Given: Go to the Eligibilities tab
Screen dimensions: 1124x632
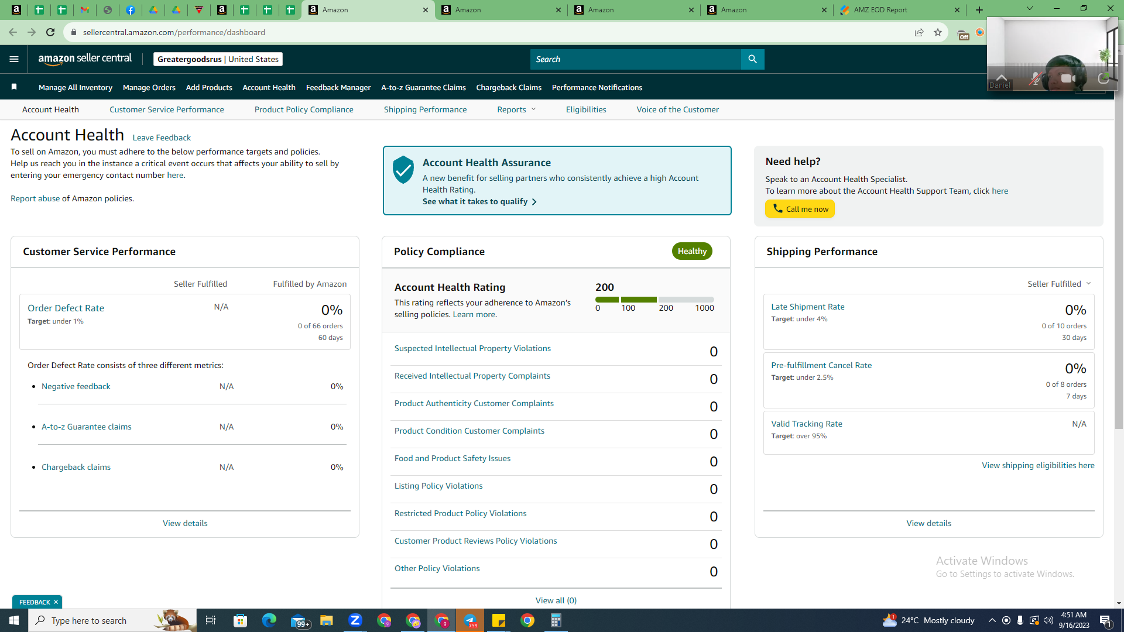Looking at the screenshot, I should coord(586,109).
